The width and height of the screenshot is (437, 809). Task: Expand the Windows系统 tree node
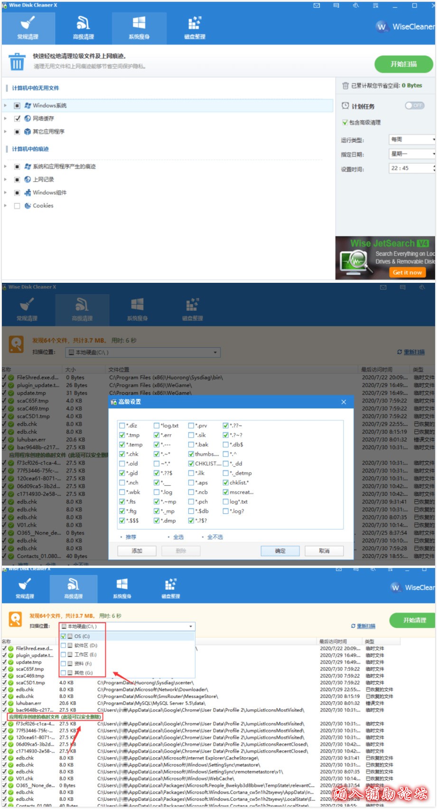pyautogui.click(x=5, y=105)
